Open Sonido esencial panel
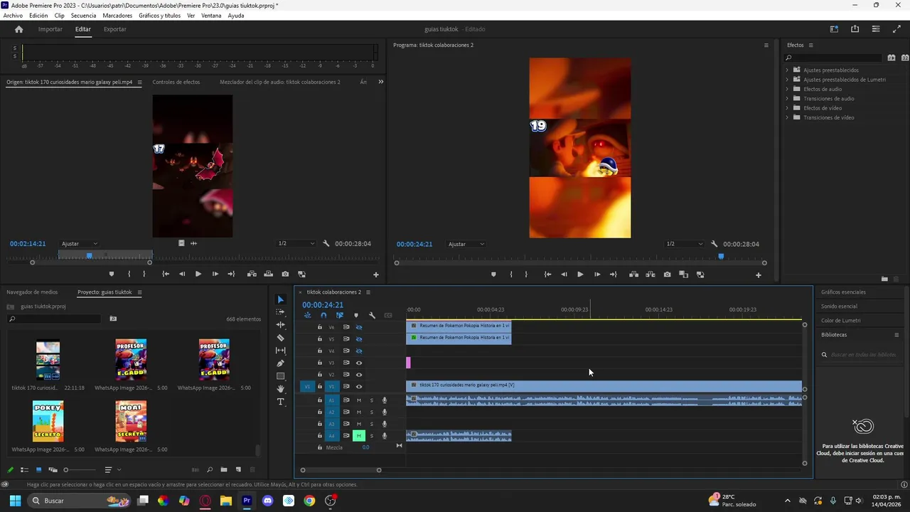910x512 pixels. [840, 306]
